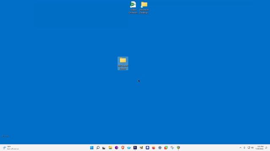Open the notification center icon
This screenshot has height=151, width=270.
pos(266,148)
